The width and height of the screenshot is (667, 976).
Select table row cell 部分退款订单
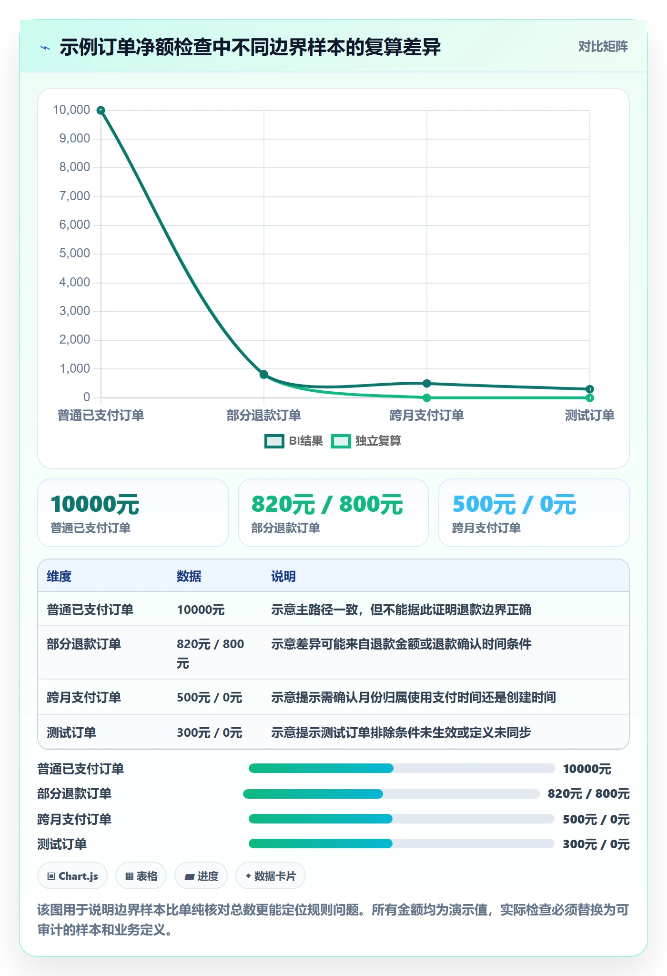coord(84,644)
